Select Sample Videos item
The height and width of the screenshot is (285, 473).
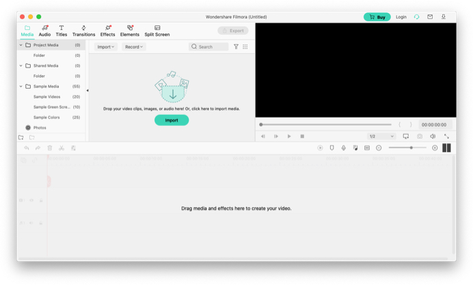tap(51, 97)
